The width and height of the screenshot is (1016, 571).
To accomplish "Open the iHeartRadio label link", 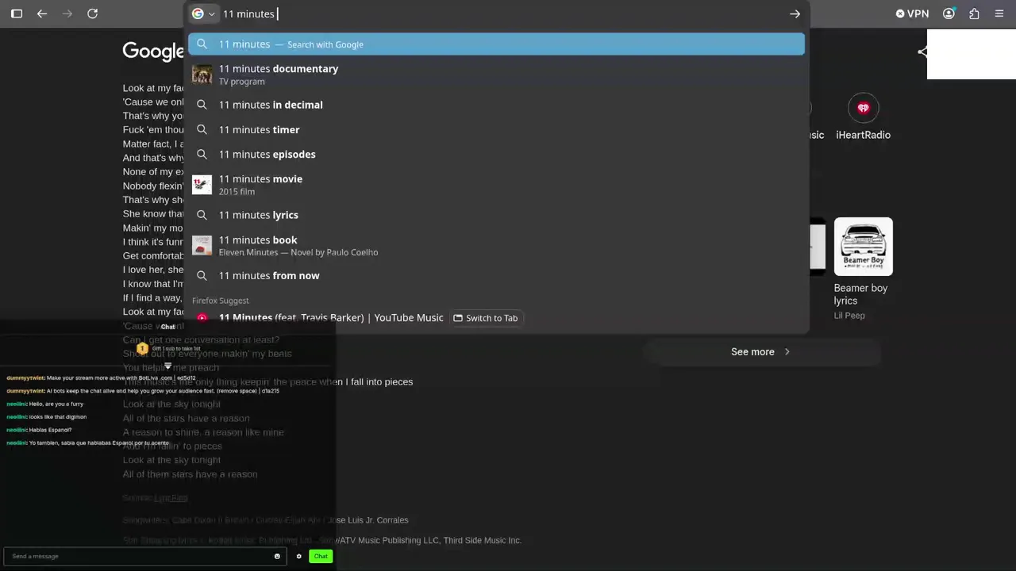I will (x=863, y=135).
